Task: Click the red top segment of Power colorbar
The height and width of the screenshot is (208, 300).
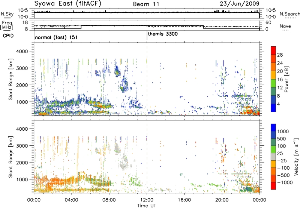Action: coord(273,50)
